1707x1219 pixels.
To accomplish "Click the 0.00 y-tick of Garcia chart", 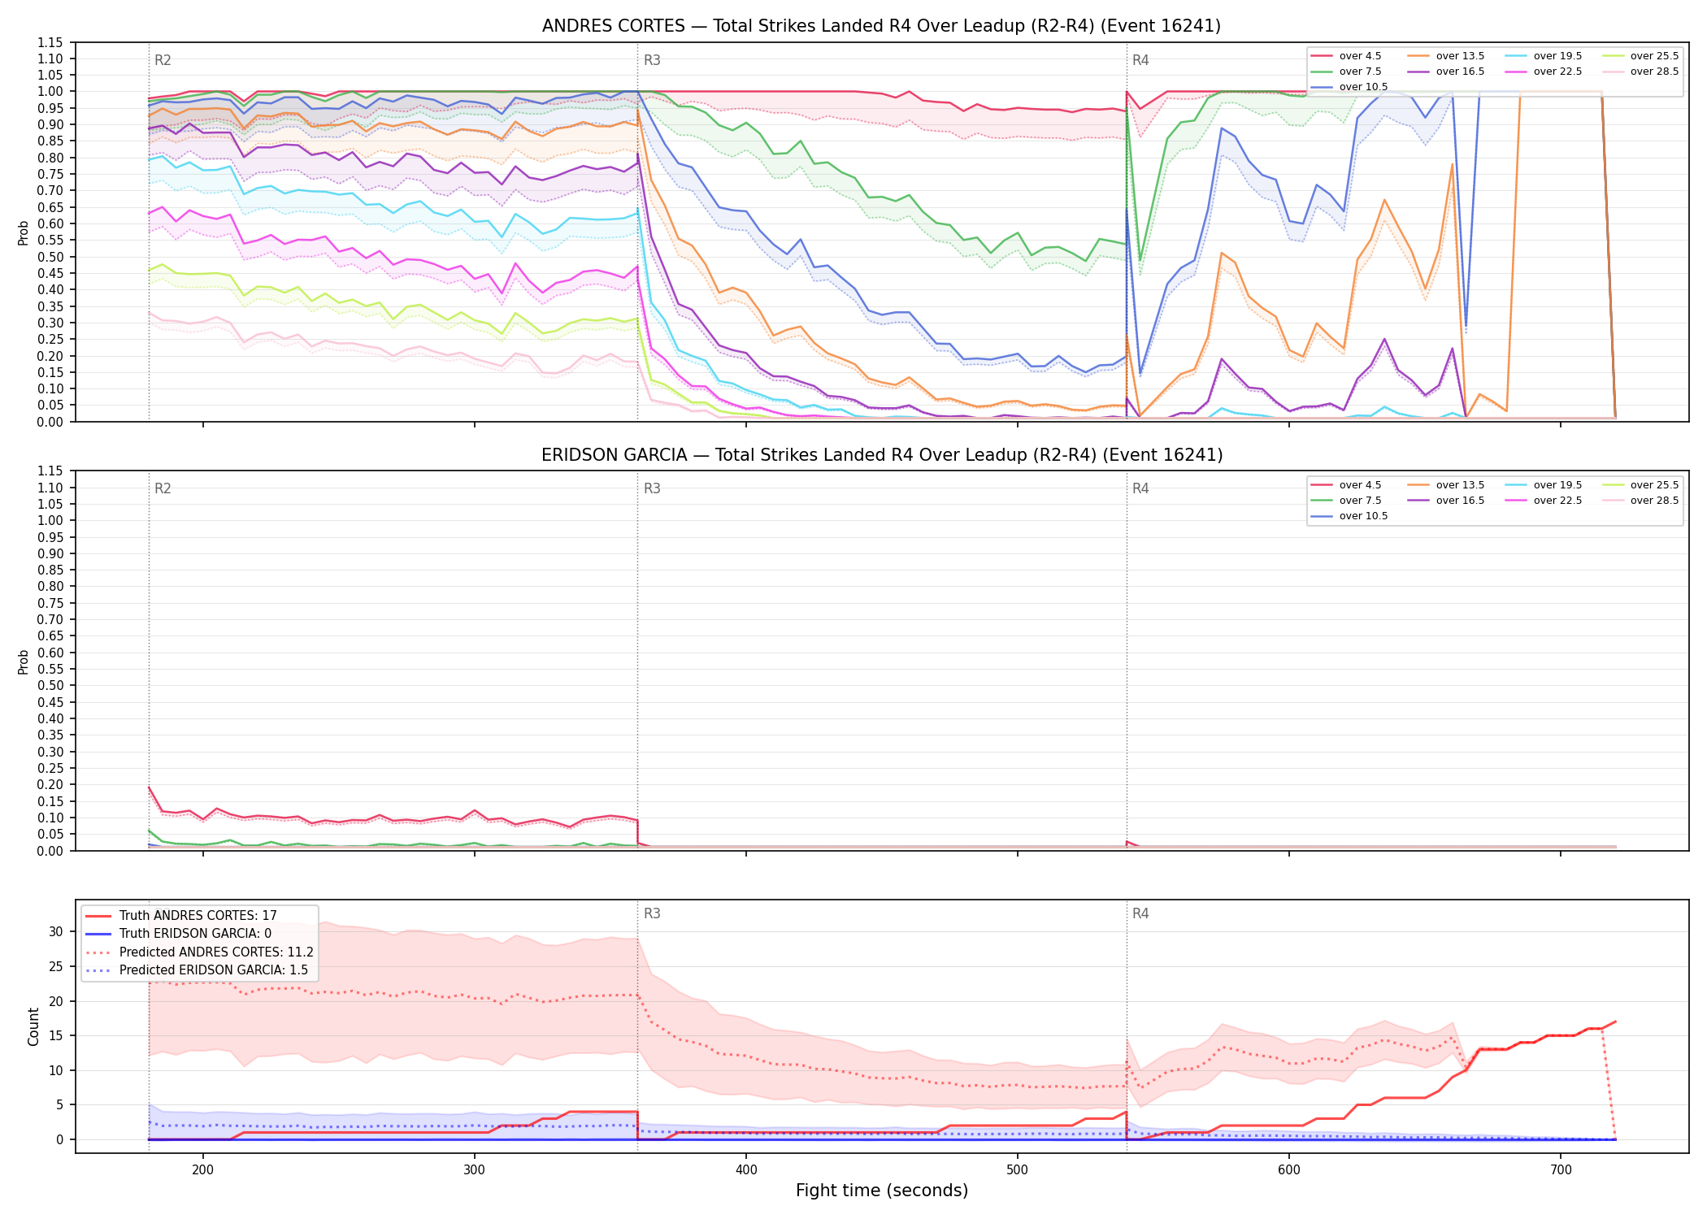I will (50, 851).
